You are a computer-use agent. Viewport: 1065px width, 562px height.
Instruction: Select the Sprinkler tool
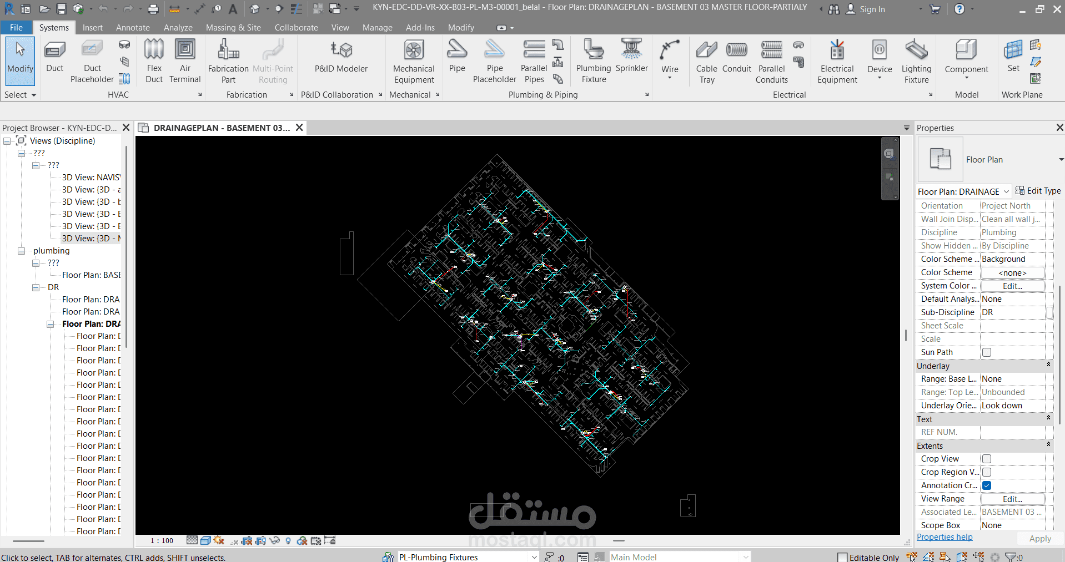[x=631, y=57]
